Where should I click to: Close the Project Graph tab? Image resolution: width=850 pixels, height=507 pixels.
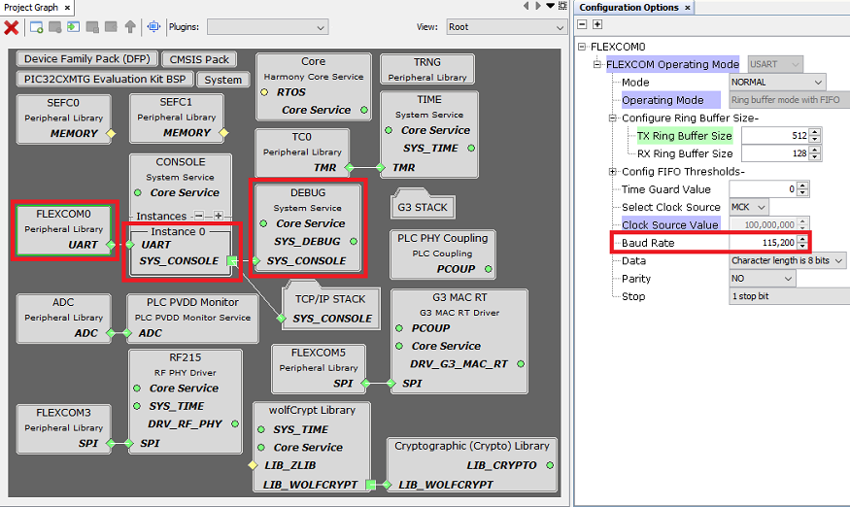(66, 8)
